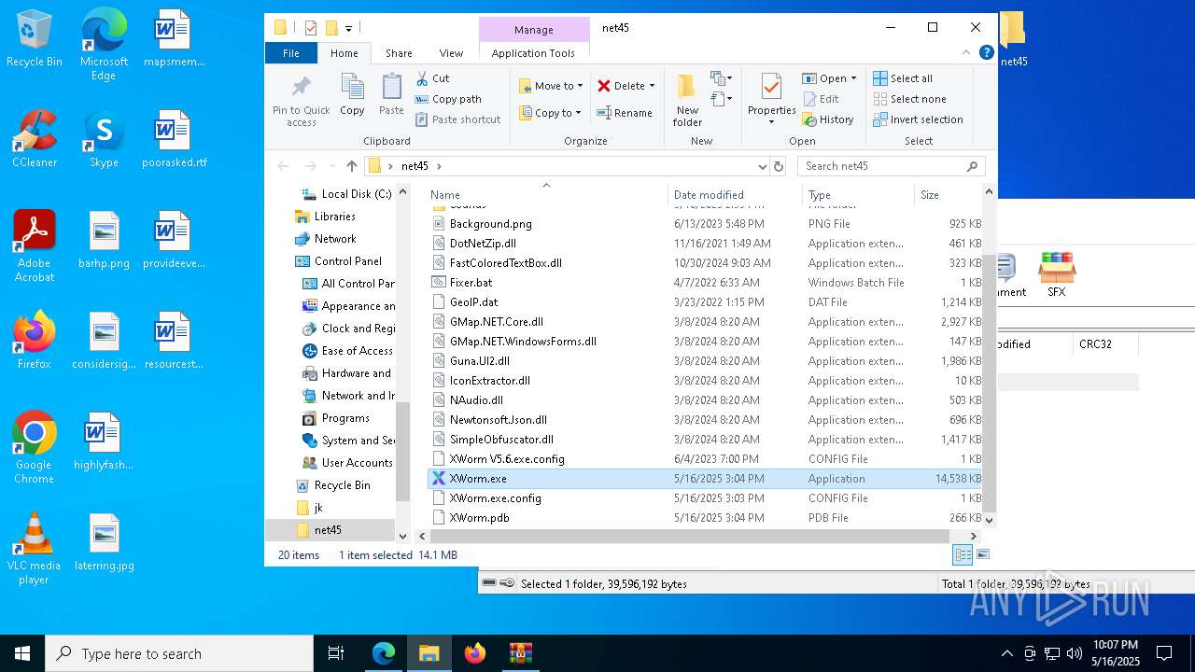Click the Refresh button by address bar

779,166
